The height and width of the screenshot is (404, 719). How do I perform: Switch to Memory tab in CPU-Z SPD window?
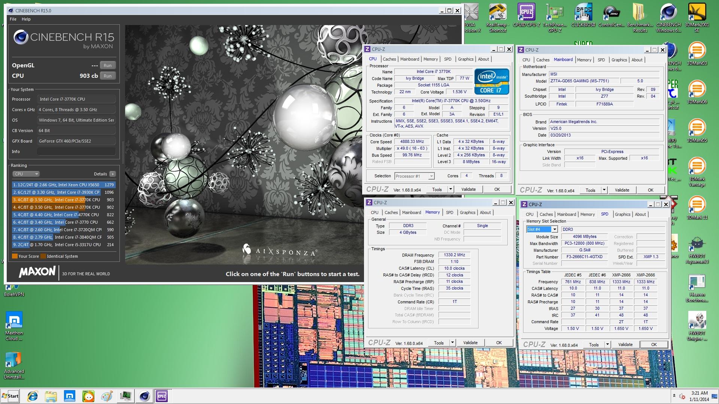tap(587, 214)
